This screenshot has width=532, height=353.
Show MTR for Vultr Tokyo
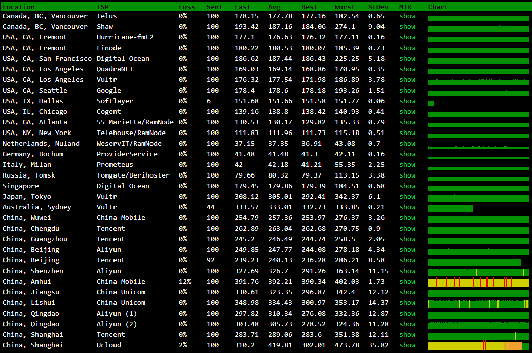click(407, 197)
